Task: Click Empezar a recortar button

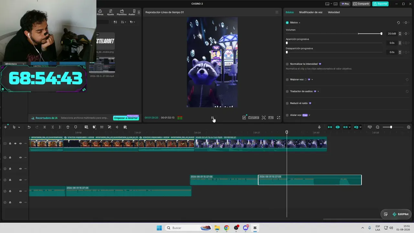Action: 126,118
